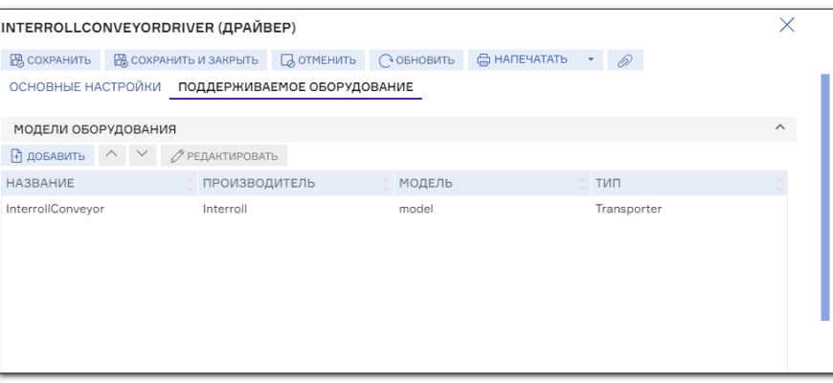The image size is (833, 383).
Task: Sort the table by Производитель column
Action: [292, 182]
